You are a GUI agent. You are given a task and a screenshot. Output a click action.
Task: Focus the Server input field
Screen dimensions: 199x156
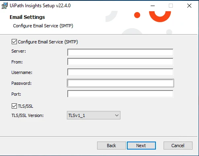click(120, 52)
